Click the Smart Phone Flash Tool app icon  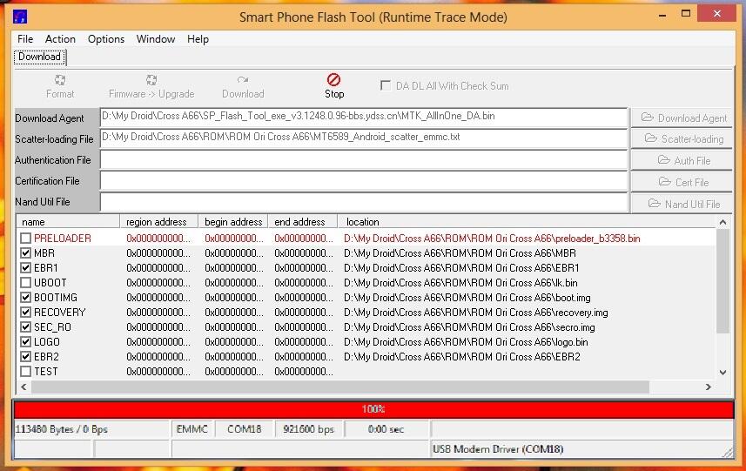click(x=20, y=17)
